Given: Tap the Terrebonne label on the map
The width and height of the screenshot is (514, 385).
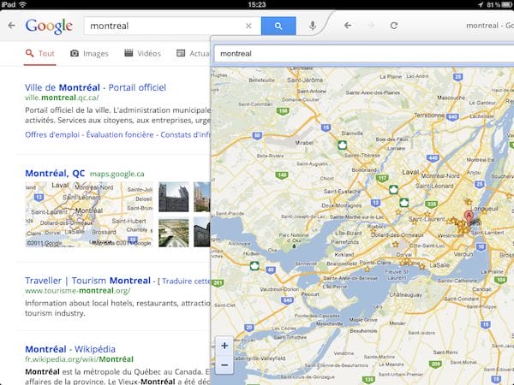Looking at the screenshot, I should [429, 115].
